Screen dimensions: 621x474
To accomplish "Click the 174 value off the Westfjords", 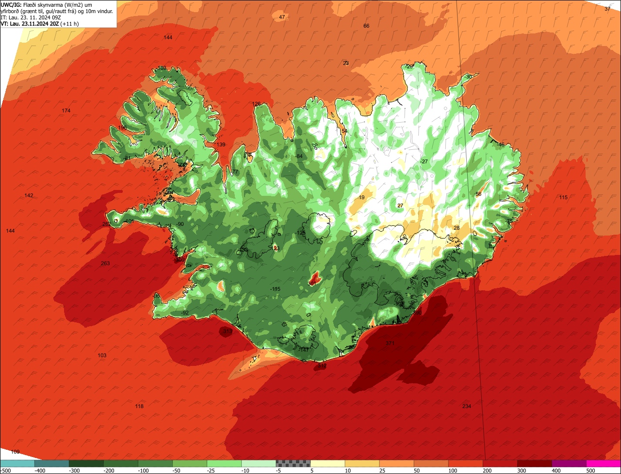I will (66, 111).
